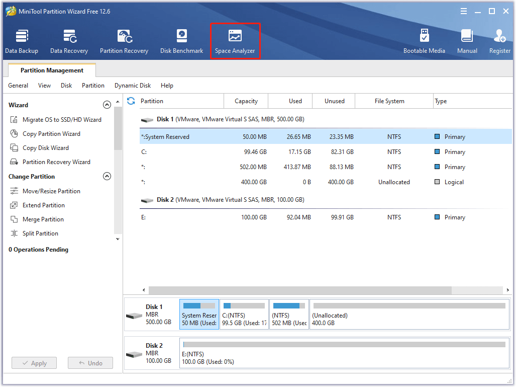This screenshot has height=387, width=516.
Task: Select the E: partition row
Action: pos(326,217)
